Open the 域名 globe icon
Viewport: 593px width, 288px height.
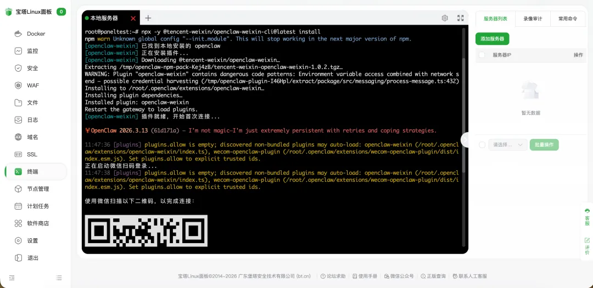click(x=18, y=137)
